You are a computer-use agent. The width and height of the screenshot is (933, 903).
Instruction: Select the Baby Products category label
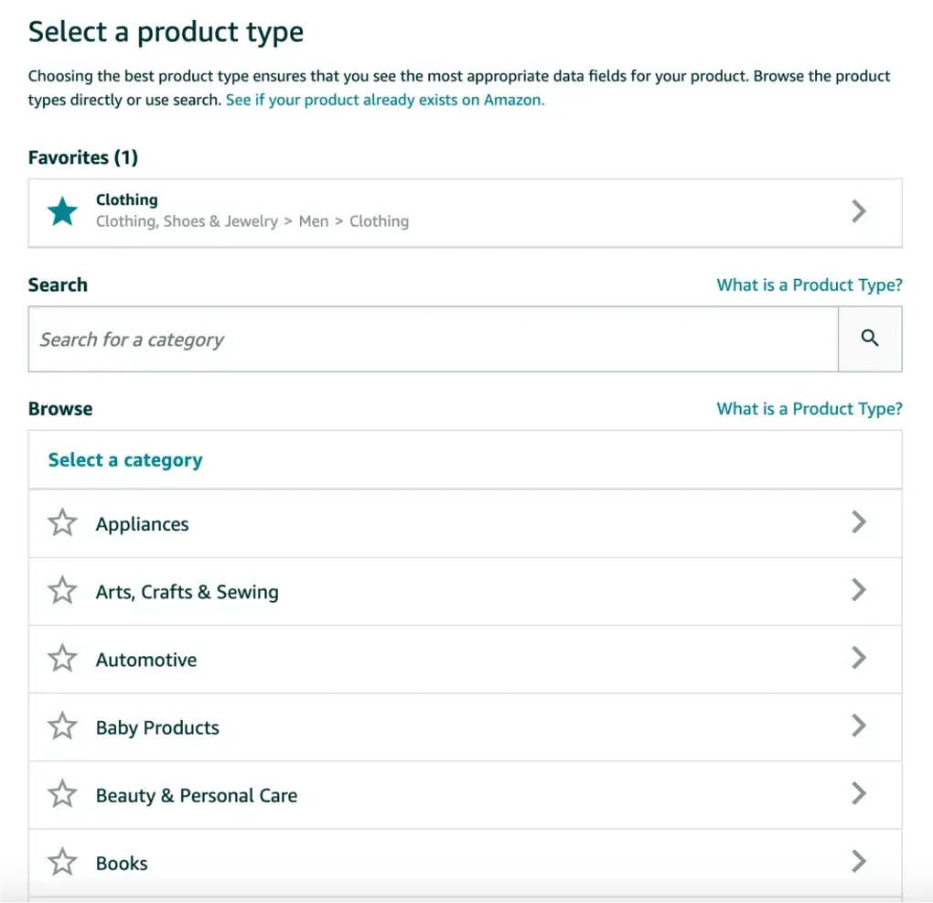[157, 728]
